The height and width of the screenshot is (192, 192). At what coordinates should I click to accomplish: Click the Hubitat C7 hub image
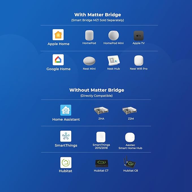click(x=101, y=163)
